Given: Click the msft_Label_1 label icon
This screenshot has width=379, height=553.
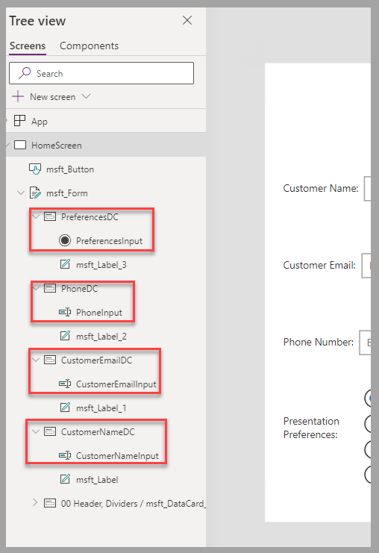Looking at the screenshot, I should tap(65, 407).
